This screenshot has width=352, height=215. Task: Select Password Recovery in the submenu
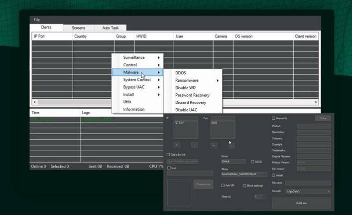click(x=193, y=95)
